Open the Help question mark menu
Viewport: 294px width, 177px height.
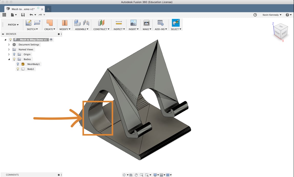click(x=289, y=15)
